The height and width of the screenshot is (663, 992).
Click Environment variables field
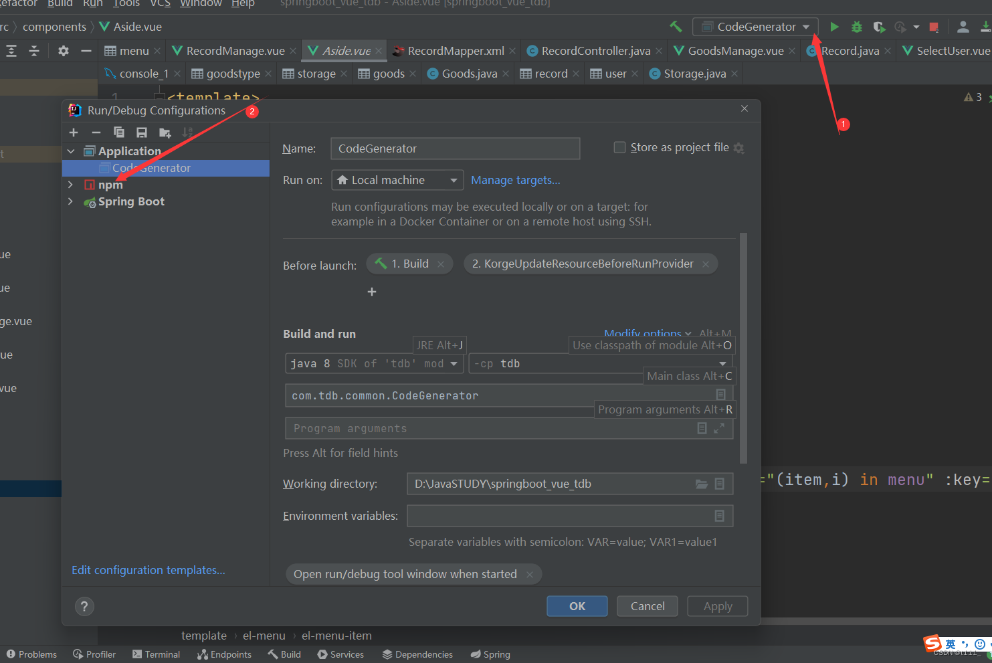[x=570, y=516]
